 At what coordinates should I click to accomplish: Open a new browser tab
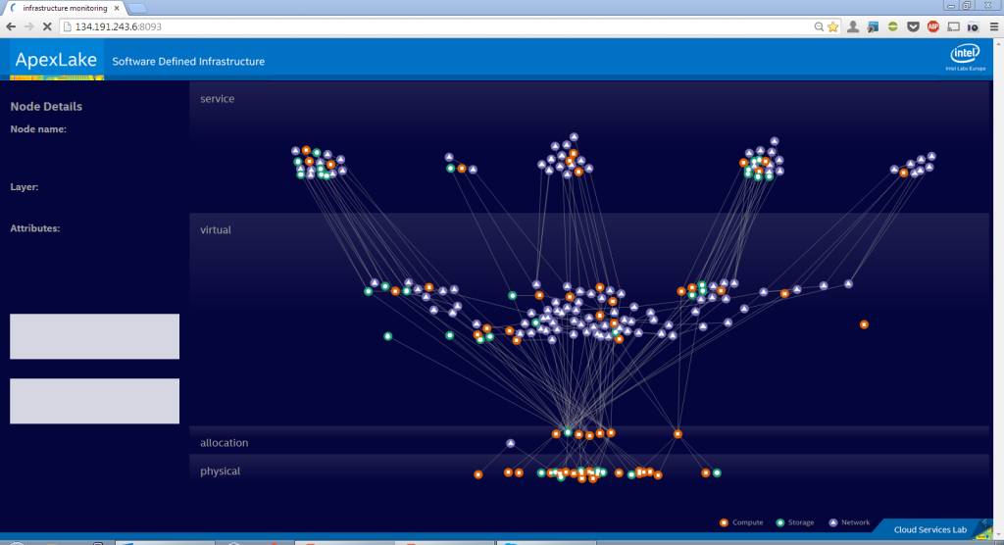142,8
